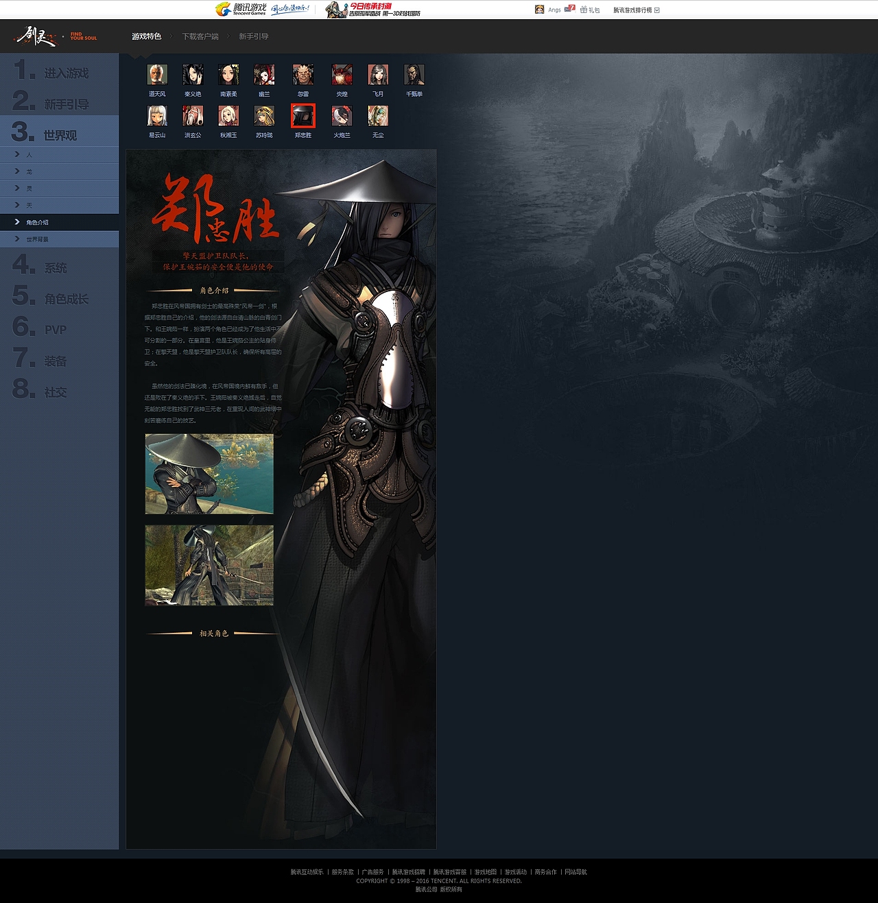Select the 易云山 character portrait
878x903 pixels.
157,115
